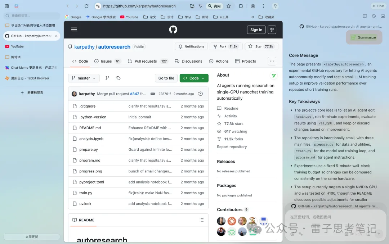
Task: Go back with the browser back arrow
Action: [67, 6]
